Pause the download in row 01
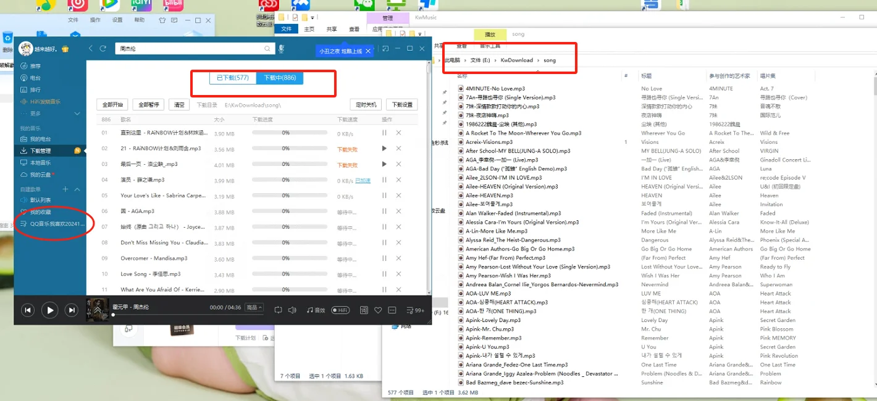This screenshot has height=401, width=877. click(x=384, y=133)
